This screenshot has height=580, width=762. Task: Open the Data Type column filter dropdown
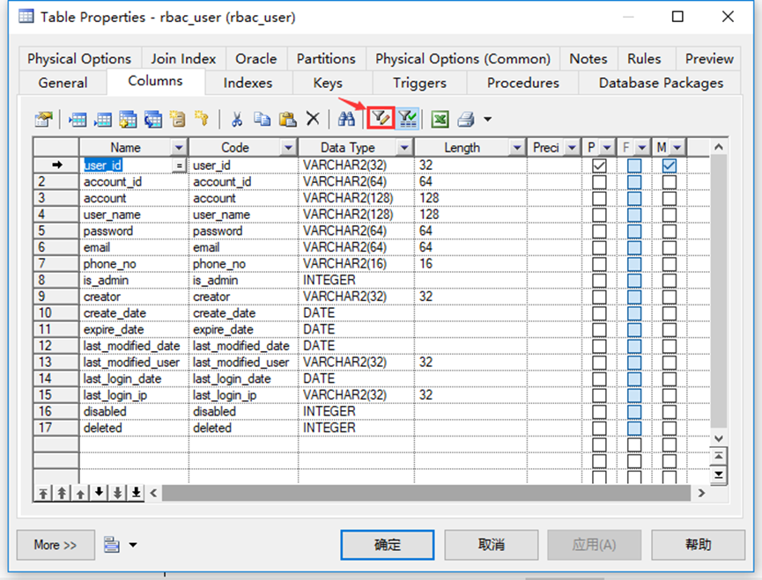pos(403,148)
